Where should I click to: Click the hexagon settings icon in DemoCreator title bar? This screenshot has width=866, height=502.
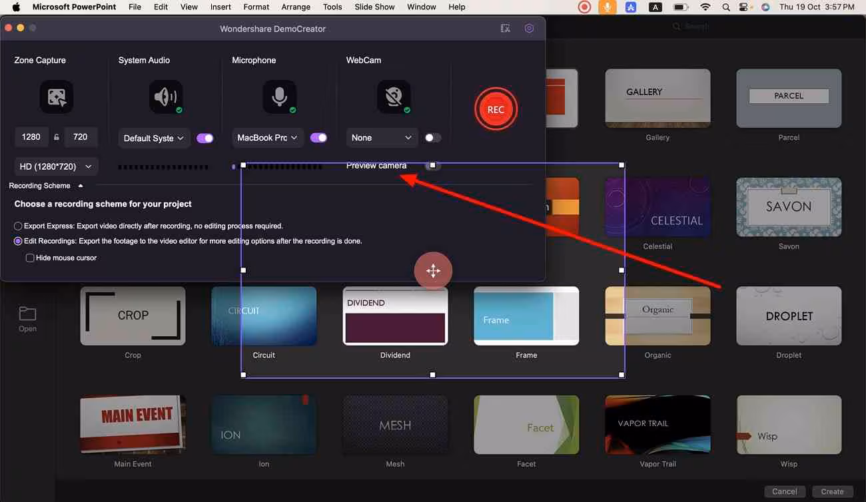tap(529, 29)
